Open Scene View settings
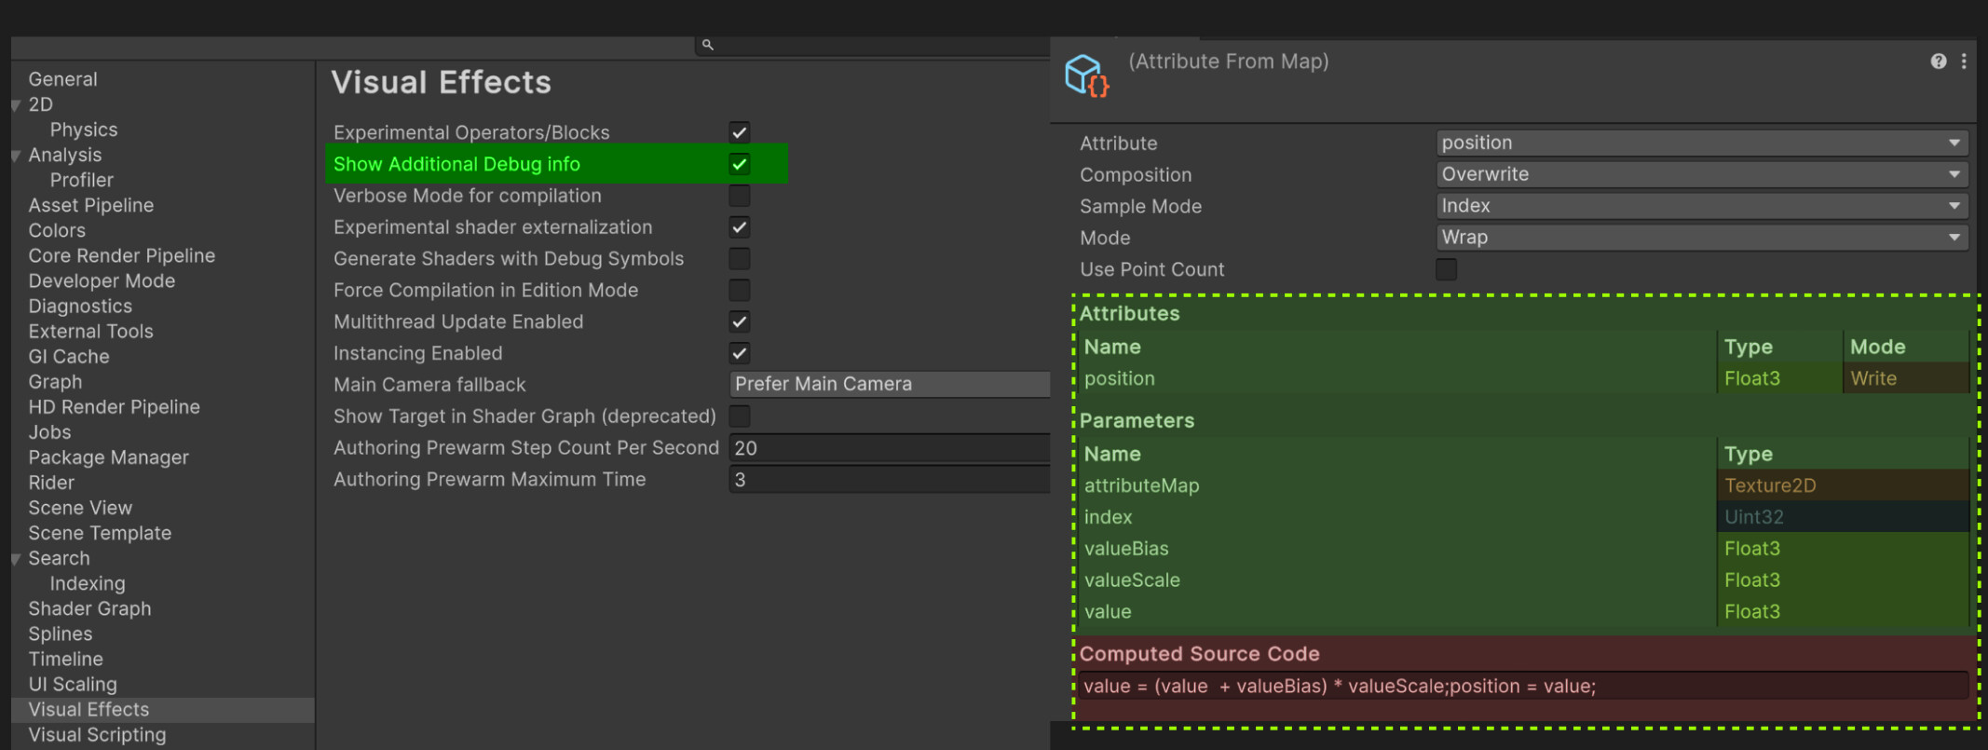This screenshot has width=1988, height=750. pyautogui.click(x=80, y=507)
